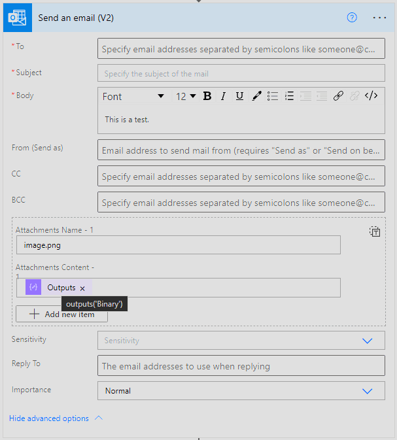Open the font color highlighter tool
Image resolution: width=397 pixels, height=440 pixels.
[x=256, y=96]
